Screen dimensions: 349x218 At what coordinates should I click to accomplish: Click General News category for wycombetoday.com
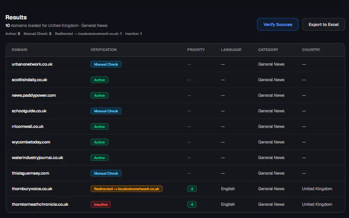(x=271, y=142)
